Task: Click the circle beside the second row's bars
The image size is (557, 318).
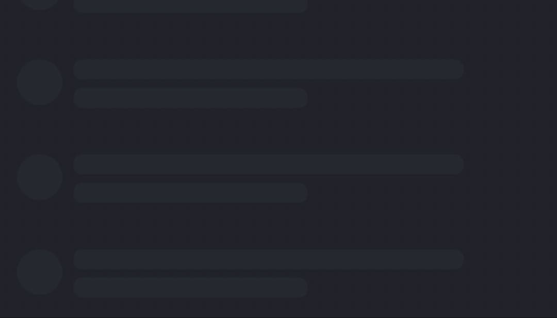Action: (40, 82)
